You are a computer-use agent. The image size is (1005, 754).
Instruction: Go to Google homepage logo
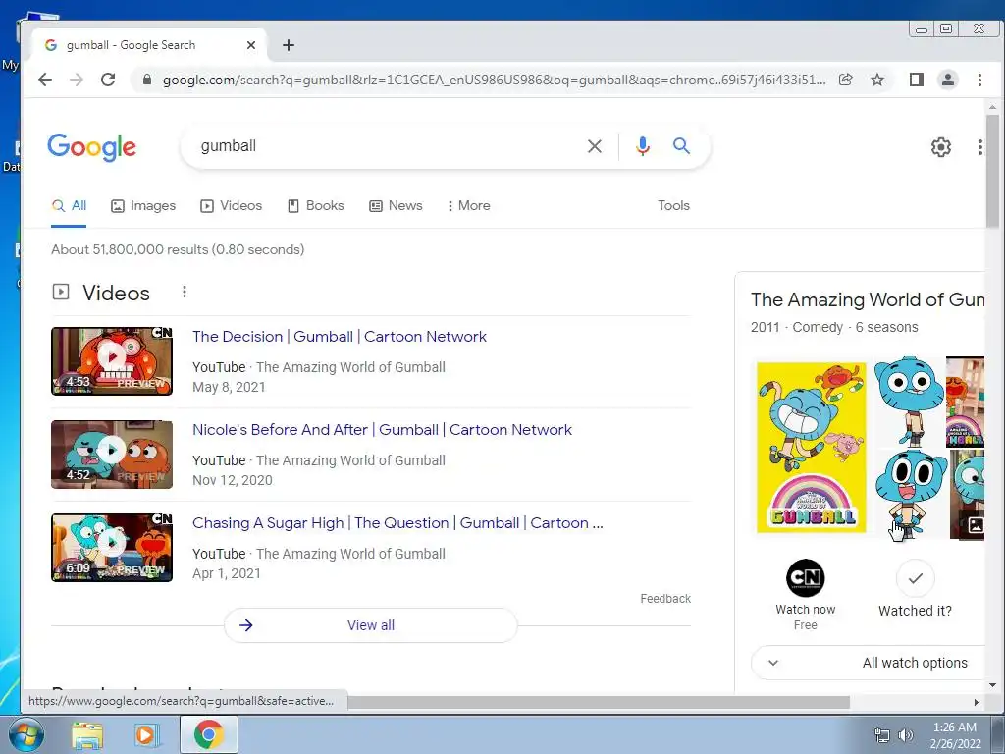pyautogui.click(x=91, y=147)
